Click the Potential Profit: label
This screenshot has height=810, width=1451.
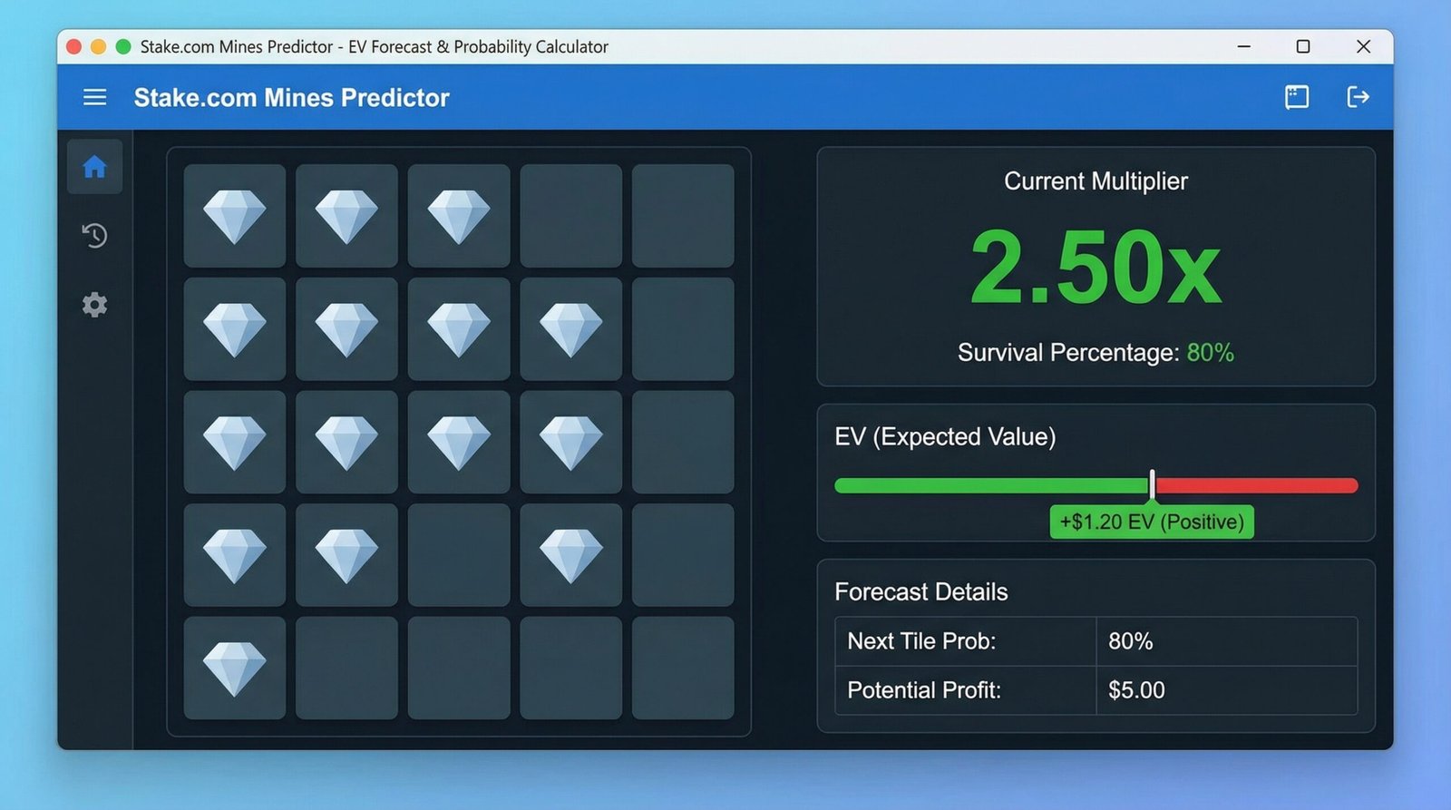924,690
